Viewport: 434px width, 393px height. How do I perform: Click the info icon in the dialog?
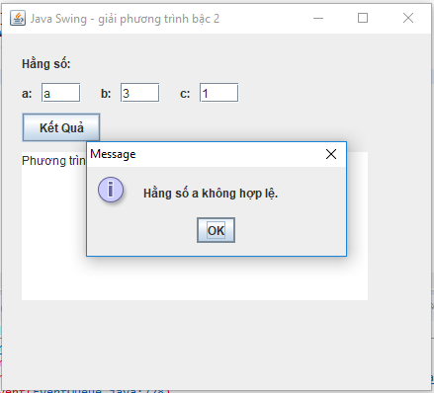click(x=111, y=190)
